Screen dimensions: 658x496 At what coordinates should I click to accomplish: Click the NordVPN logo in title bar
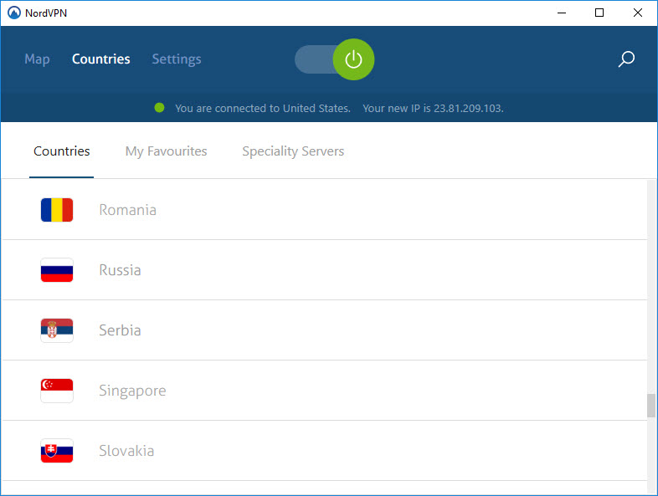(x=14, y=13)
